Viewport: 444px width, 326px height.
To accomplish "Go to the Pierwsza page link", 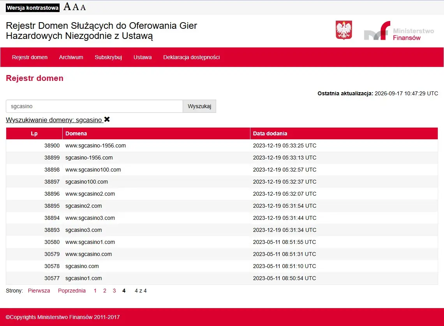I will tap(39, 291).
